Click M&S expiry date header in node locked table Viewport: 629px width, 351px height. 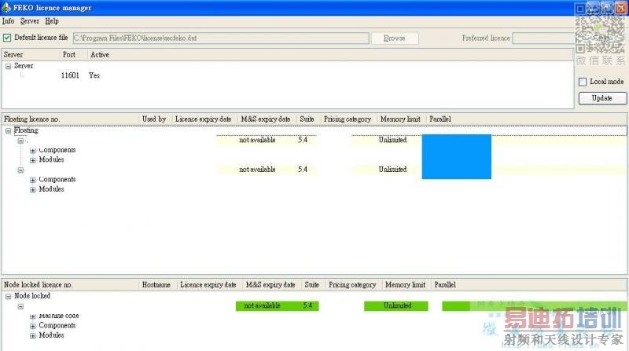tap(270, 284)
